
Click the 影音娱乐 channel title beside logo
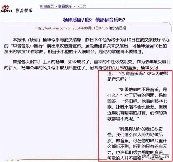[x=24, y=10]
